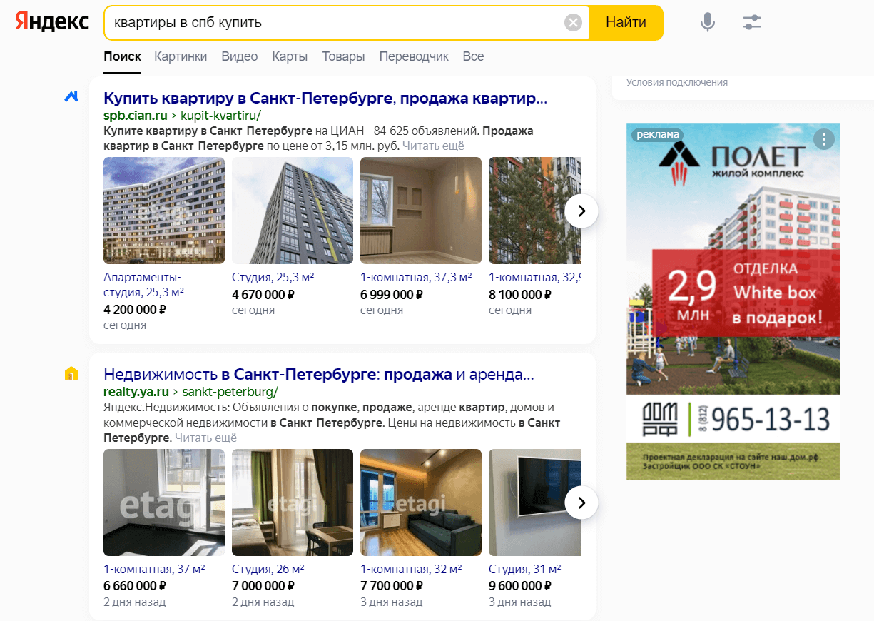Click the price 7 000 000 ₽
Screen dimensions: 874x621
click(x=263, y=586)
